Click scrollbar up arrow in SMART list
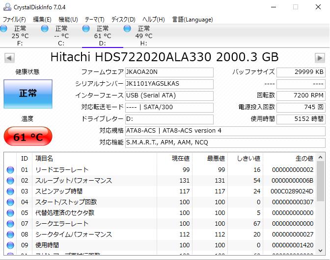 click(321, 157)
